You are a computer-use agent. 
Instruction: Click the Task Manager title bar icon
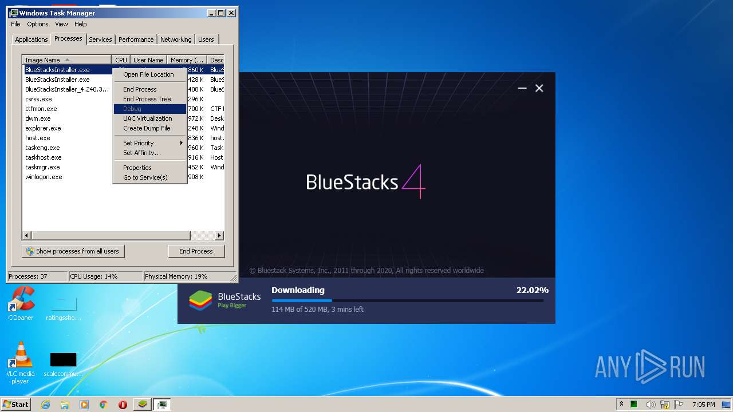(x=14, y=13)
